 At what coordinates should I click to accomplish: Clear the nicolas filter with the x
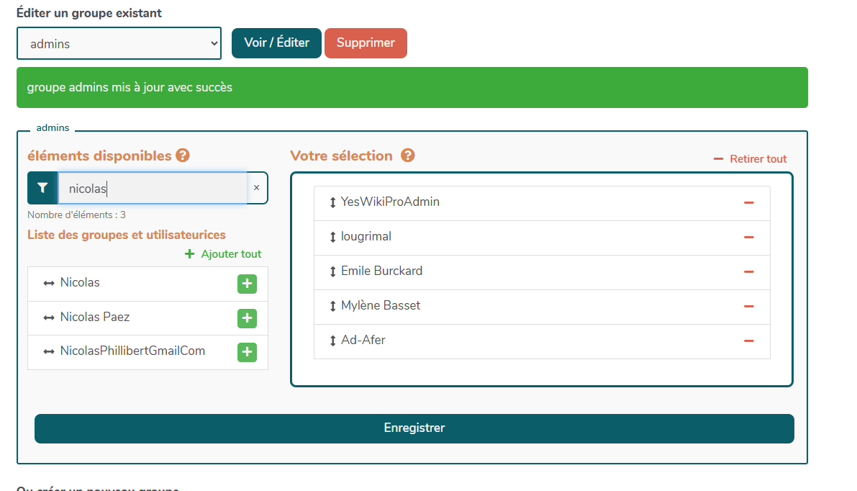256,188
